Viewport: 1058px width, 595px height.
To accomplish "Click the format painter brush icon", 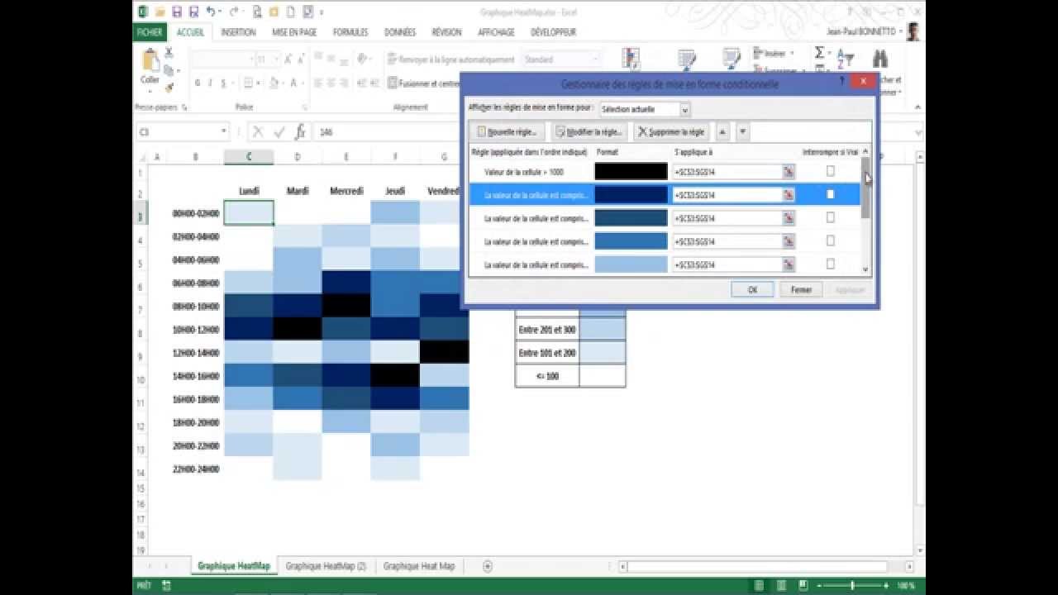I will click(x=169, y=87).
